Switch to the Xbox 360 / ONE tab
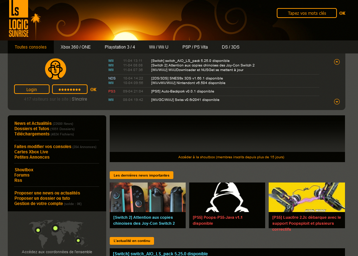The width and height of the screenshot is (358, 256). tap(76, 47)
